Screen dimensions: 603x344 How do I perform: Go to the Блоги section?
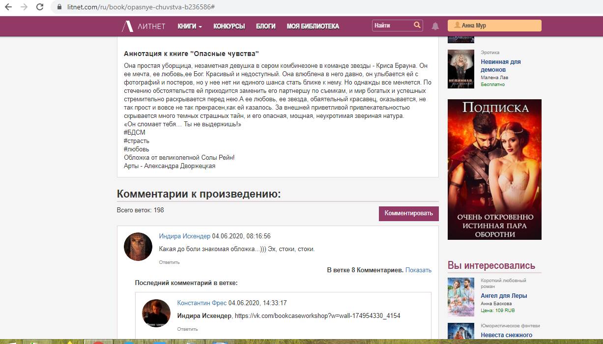pos(266,26)
